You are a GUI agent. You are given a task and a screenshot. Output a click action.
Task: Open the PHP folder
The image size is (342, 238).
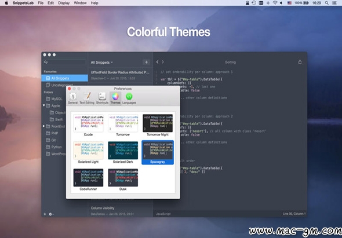(x=52, y=133)
